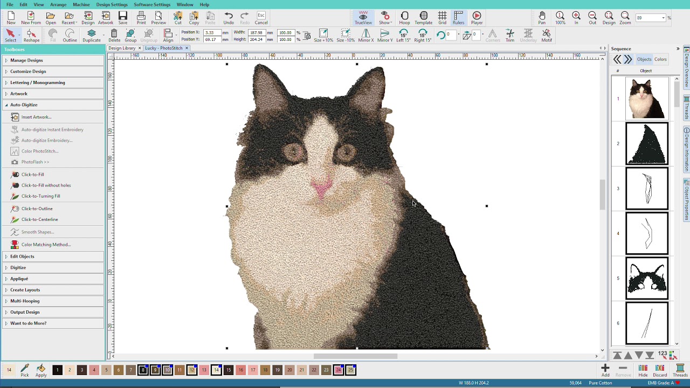Zoom to 100% view

tap(560, 18)
